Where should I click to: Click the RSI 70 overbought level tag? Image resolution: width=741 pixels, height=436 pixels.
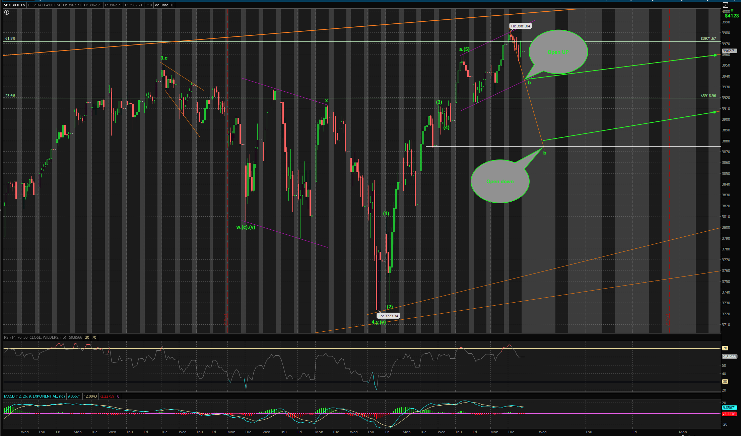click(725, 348)
